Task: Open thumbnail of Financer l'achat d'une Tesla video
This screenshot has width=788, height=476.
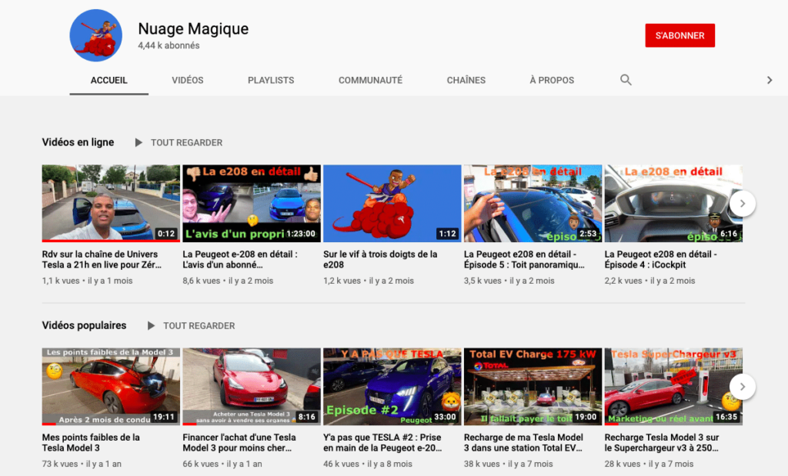Action: click(x=252, y=387)
